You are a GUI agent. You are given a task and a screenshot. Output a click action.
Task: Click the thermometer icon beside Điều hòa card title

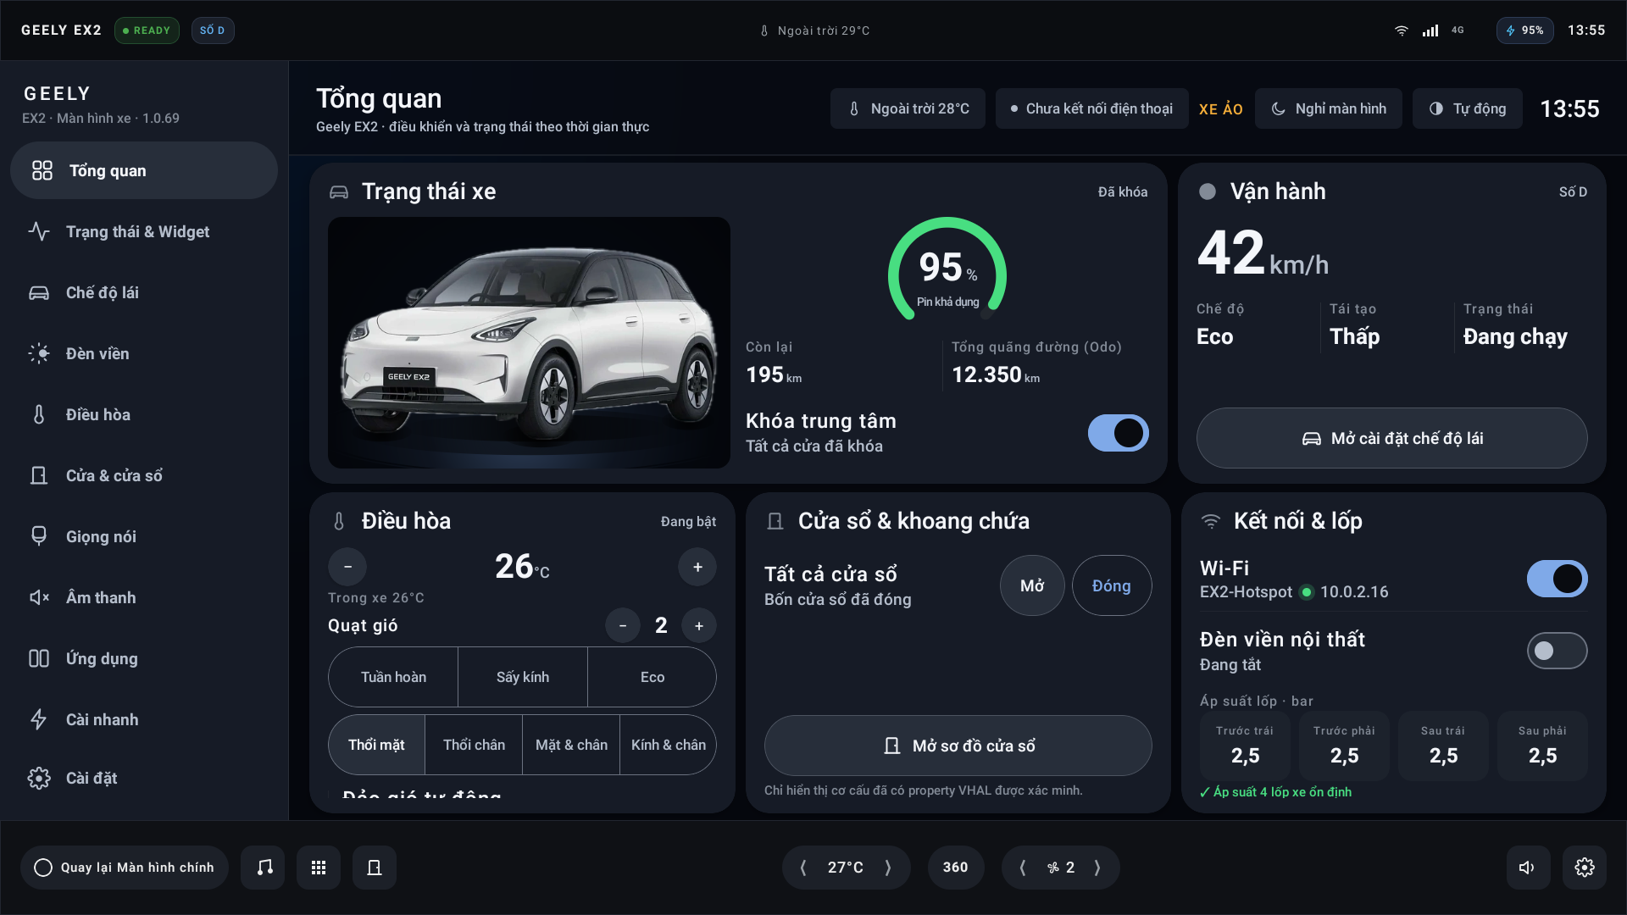[339, 521]
